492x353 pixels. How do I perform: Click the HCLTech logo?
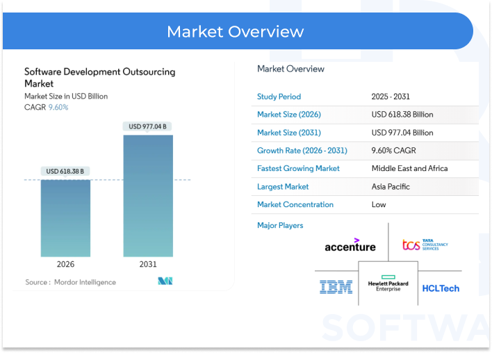[x=441, y=288]
